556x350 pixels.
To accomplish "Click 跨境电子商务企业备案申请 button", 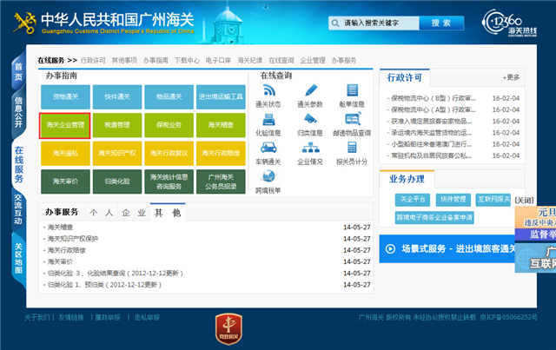I will click(x=434, y=217).
